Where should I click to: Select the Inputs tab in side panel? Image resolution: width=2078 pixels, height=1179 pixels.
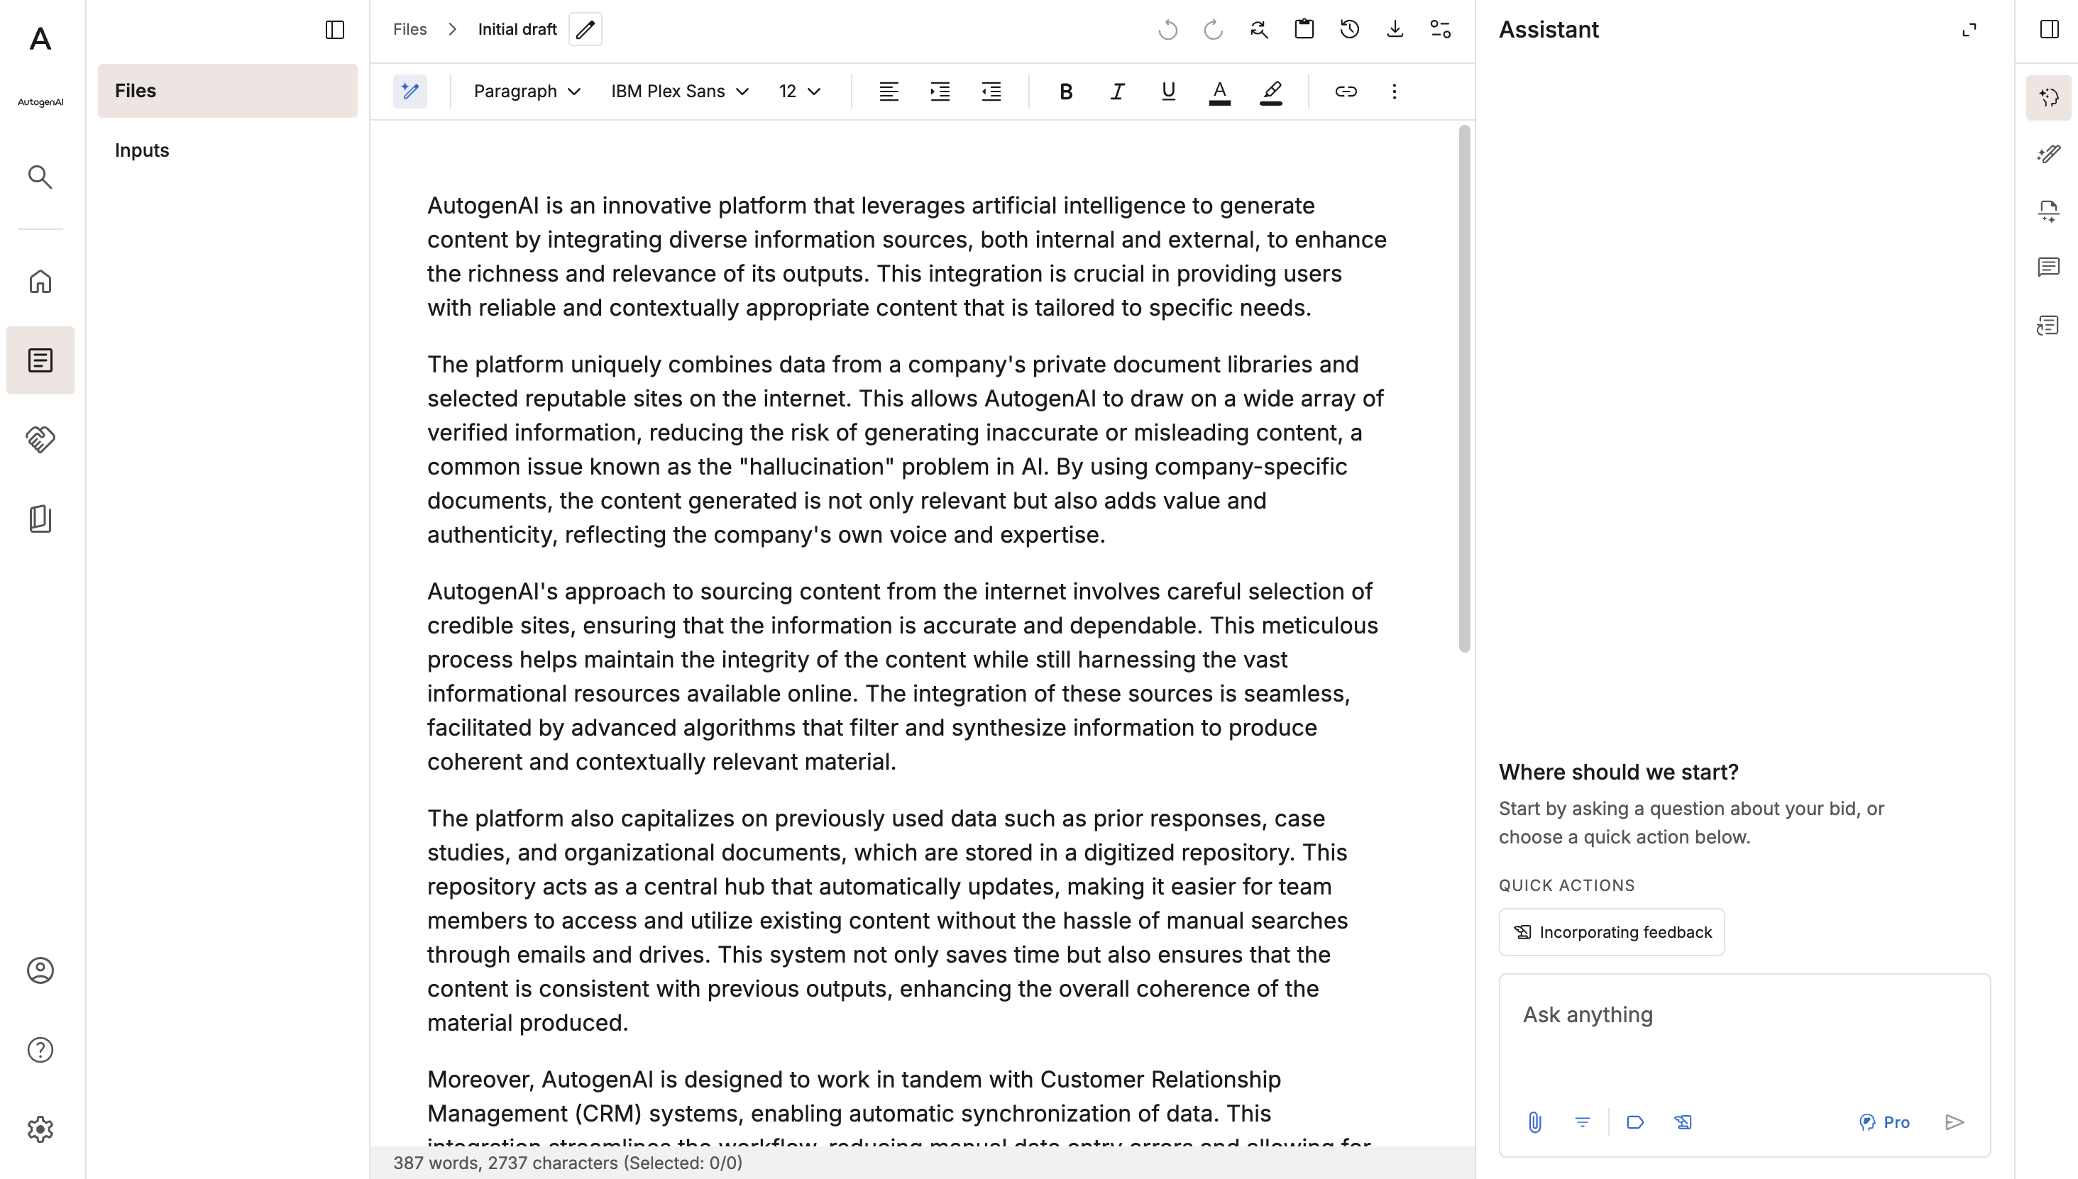click(228, 150)
